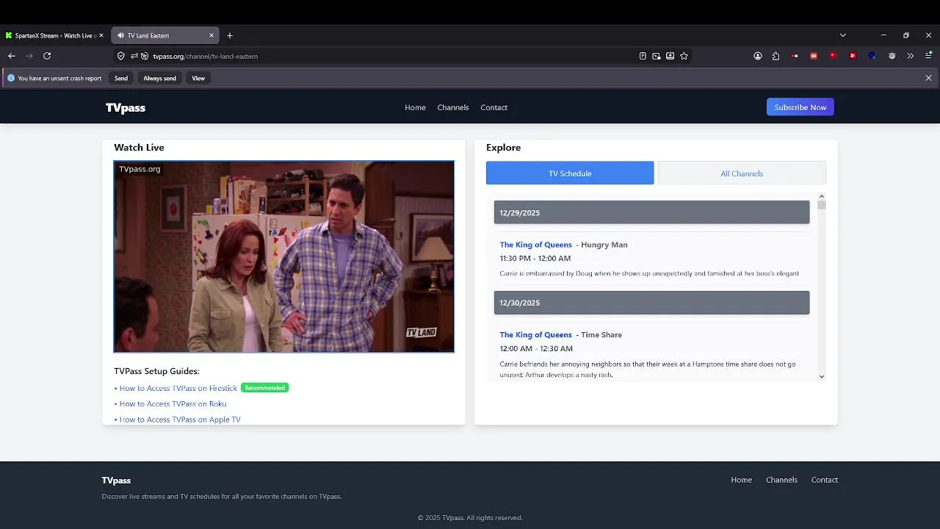Click the Home link in the footer
This screenshot has width=940, height=529.
coord(741,480)
